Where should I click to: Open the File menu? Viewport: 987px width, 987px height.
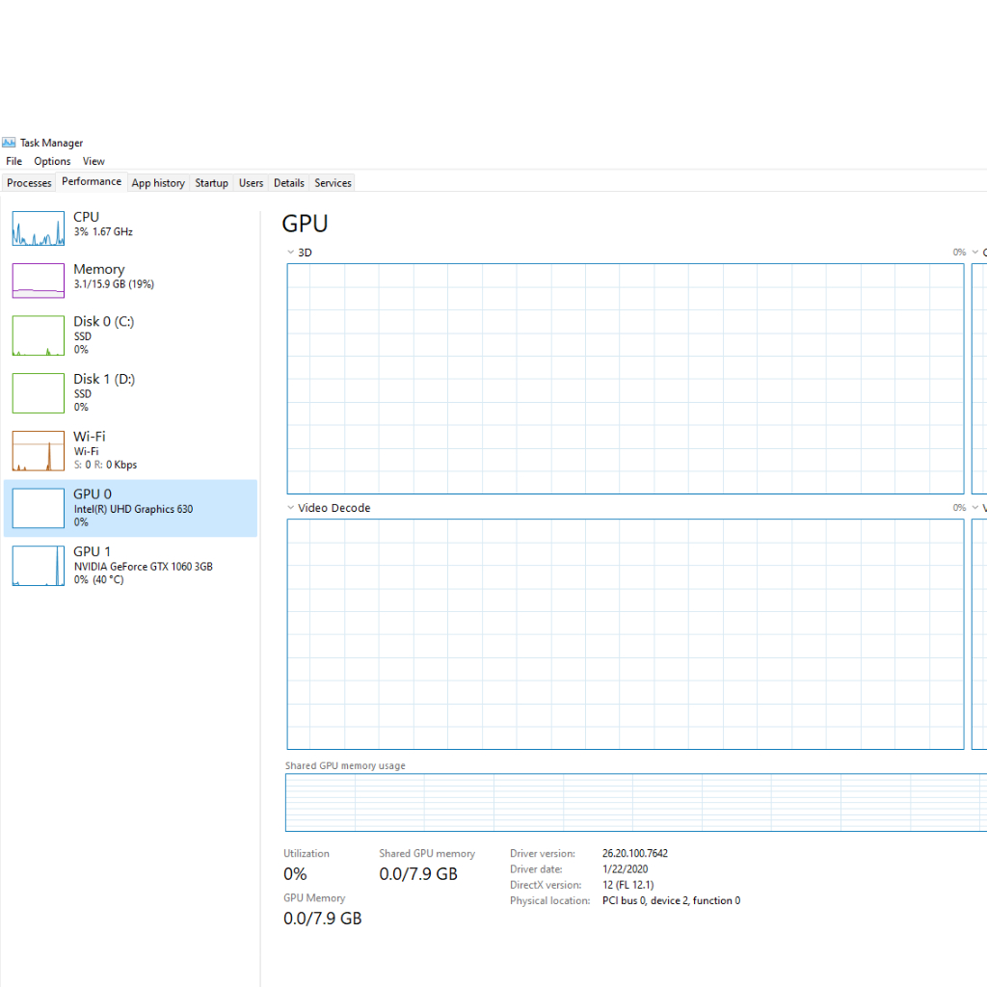13,161
